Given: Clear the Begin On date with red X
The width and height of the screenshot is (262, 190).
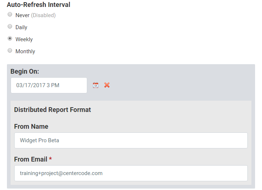Looking at the screenshot, I should point(107,85).
